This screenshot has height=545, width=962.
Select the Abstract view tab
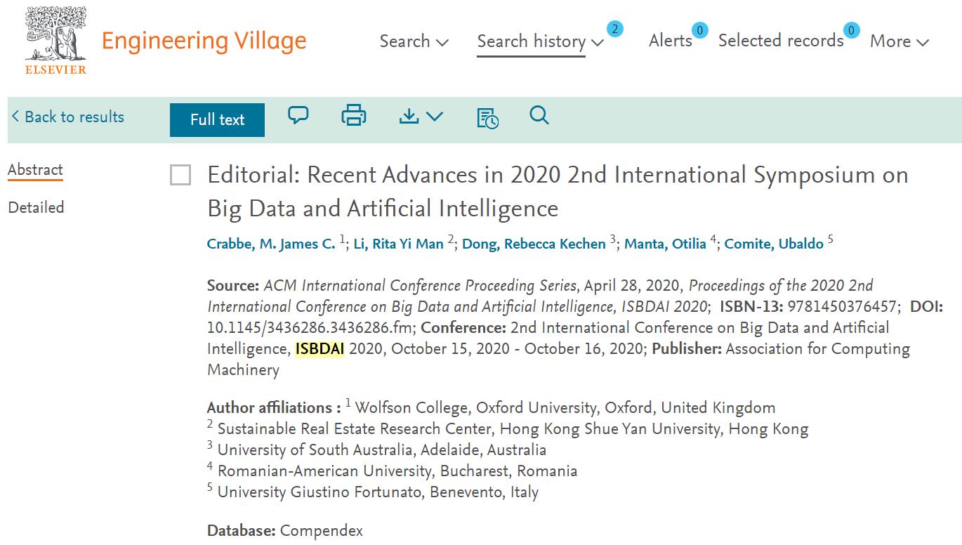click(35, 170)
